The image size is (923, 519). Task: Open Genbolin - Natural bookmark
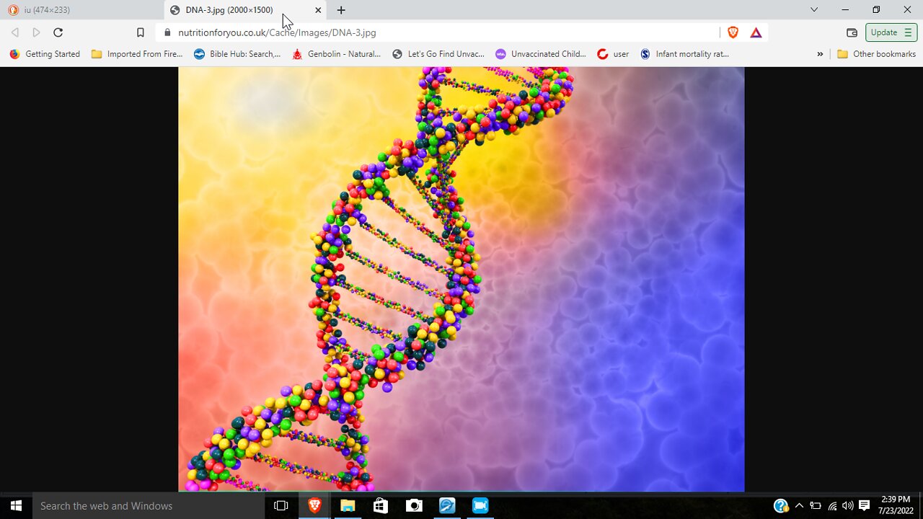(336, 54)
